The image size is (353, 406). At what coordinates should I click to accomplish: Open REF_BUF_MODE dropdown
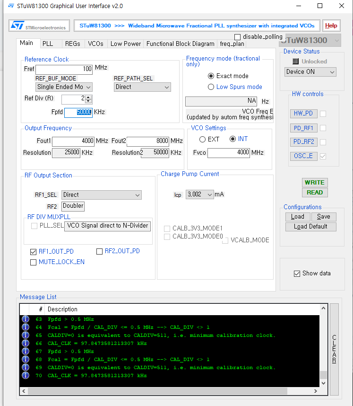coord(64,87)
